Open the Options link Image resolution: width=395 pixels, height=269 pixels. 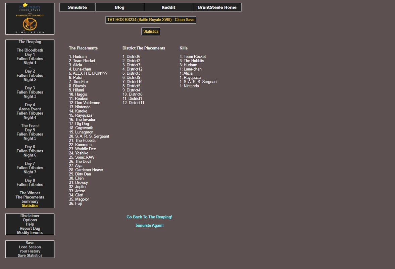click(x=30, y=220)
